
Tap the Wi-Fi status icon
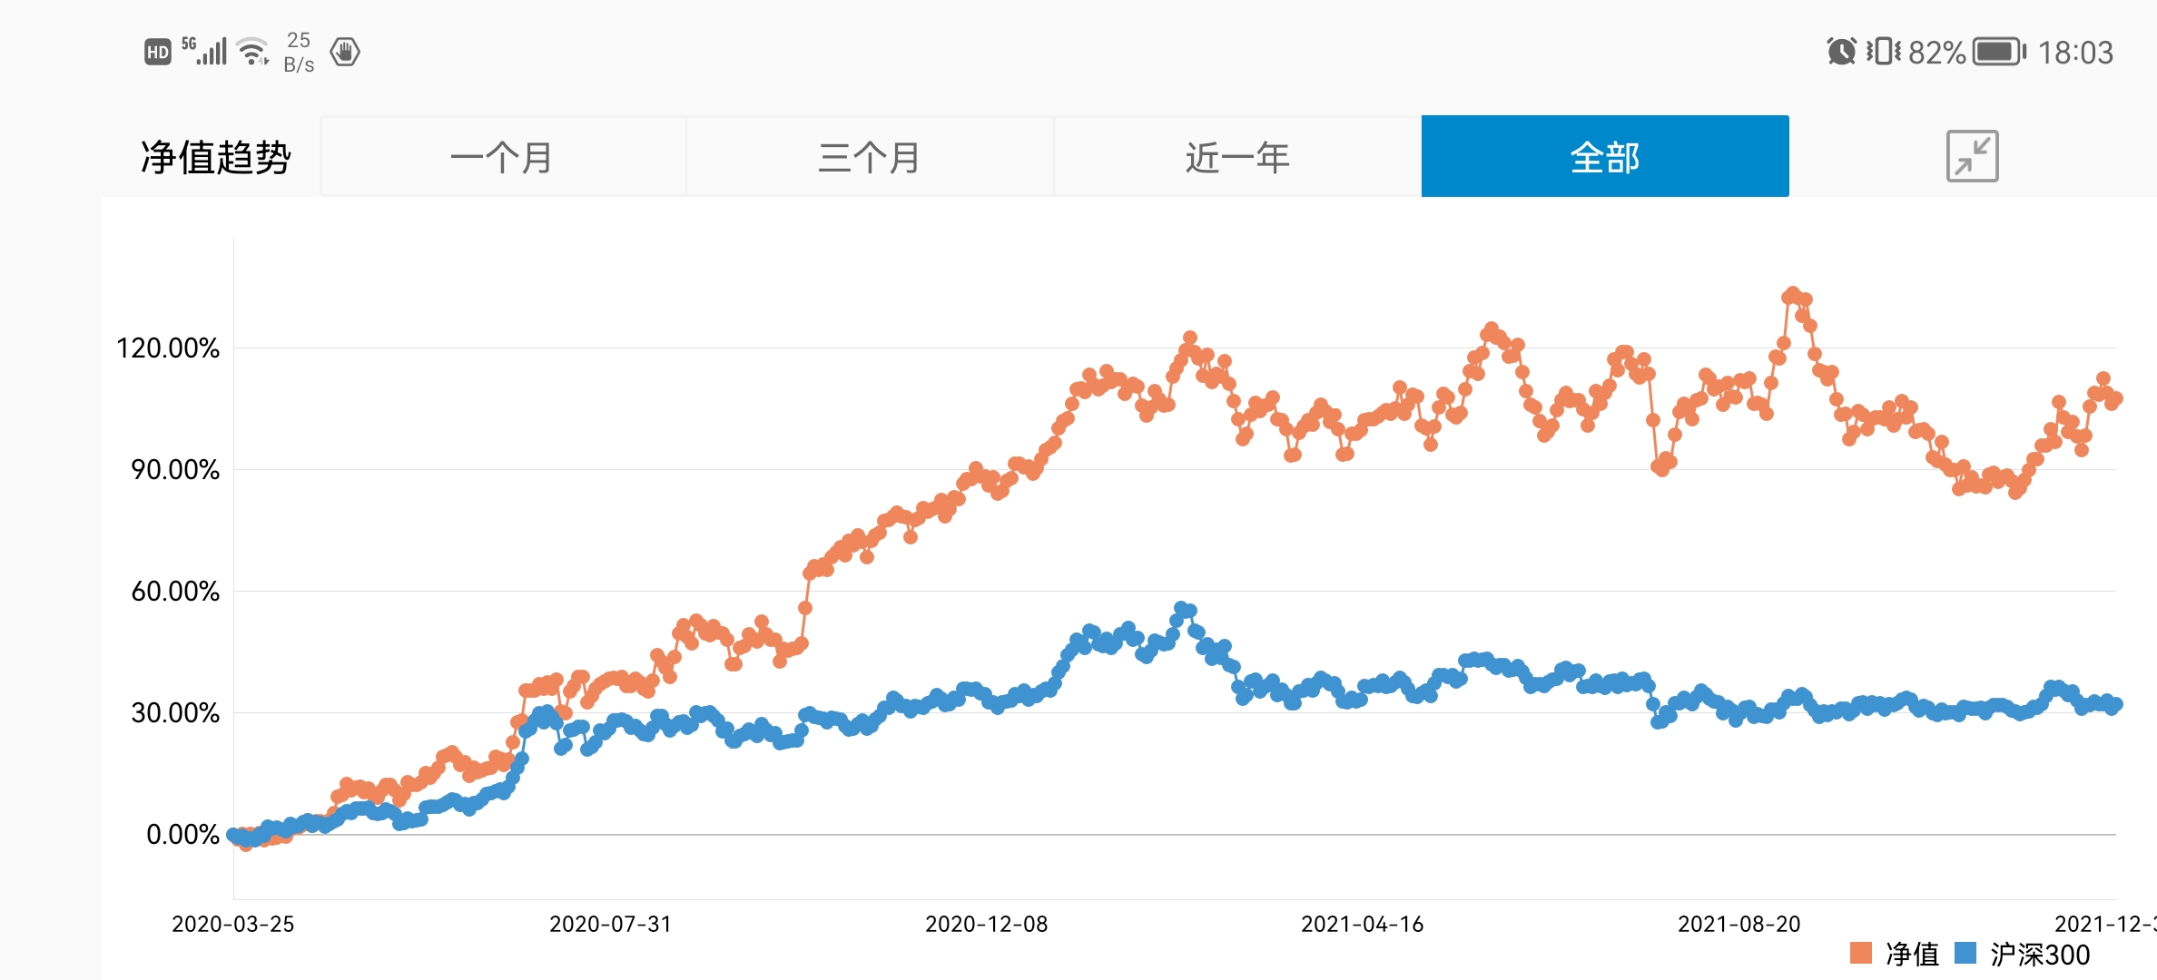coord(252,51)
